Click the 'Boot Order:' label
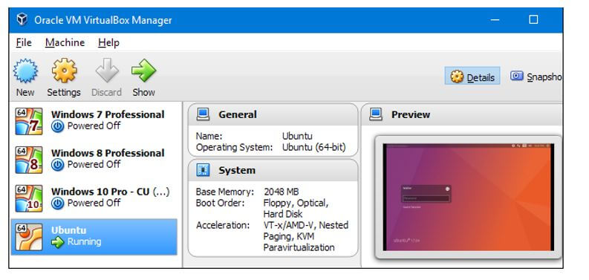The width and height of the screenshot is (589, 280). point(220,203)
